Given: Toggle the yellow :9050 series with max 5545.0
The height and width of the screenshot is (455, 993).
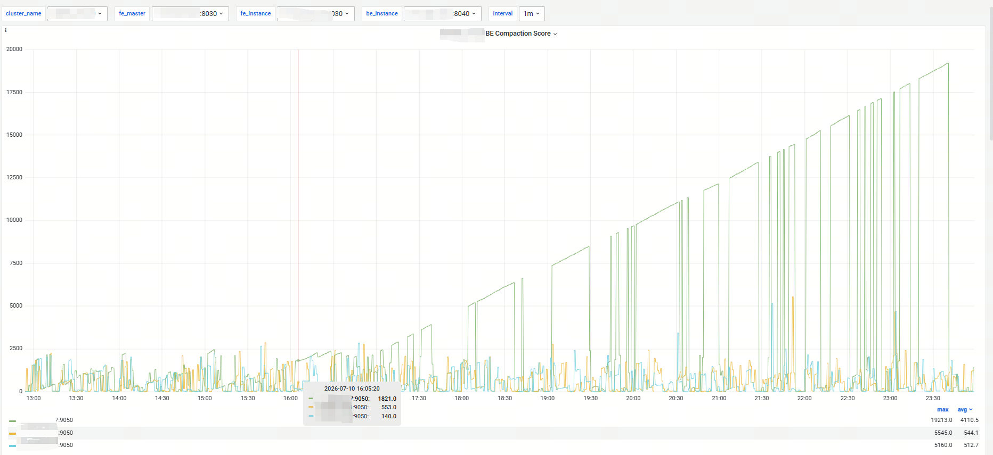Looking at the screenshot, I should [45, 433].
